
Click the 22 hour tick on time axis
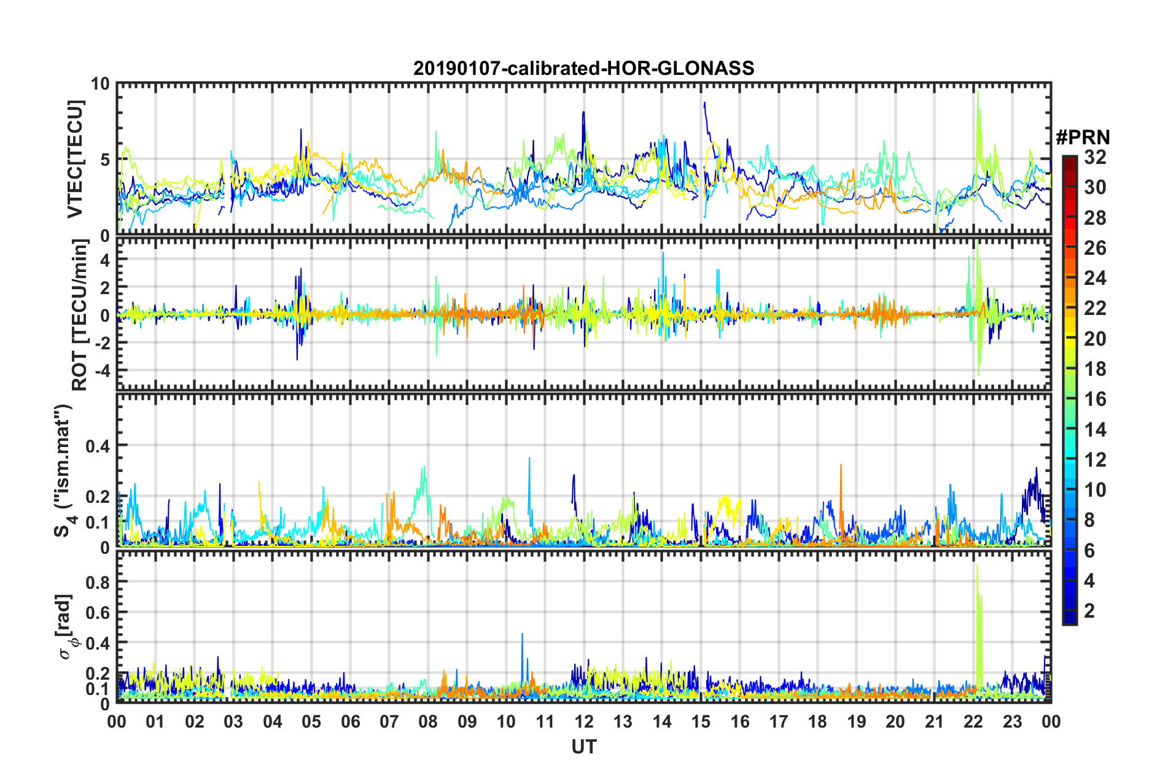(973, 721)
